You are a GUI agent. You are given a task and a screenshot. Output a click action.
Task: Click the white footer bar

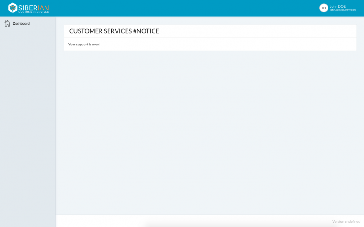pos(190,221)
